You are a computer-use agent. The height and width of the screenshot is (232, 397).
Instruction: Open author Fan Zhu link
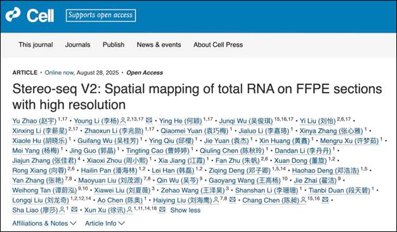point(237,160)
